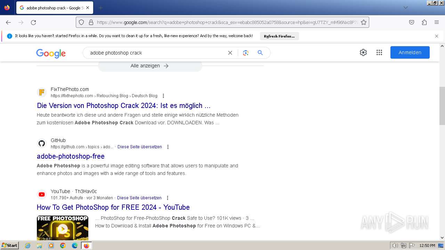Click the scrollbar down arrow
Image resolution: width=445 pixels, height=250 pixels.
(x=442, y=238)
